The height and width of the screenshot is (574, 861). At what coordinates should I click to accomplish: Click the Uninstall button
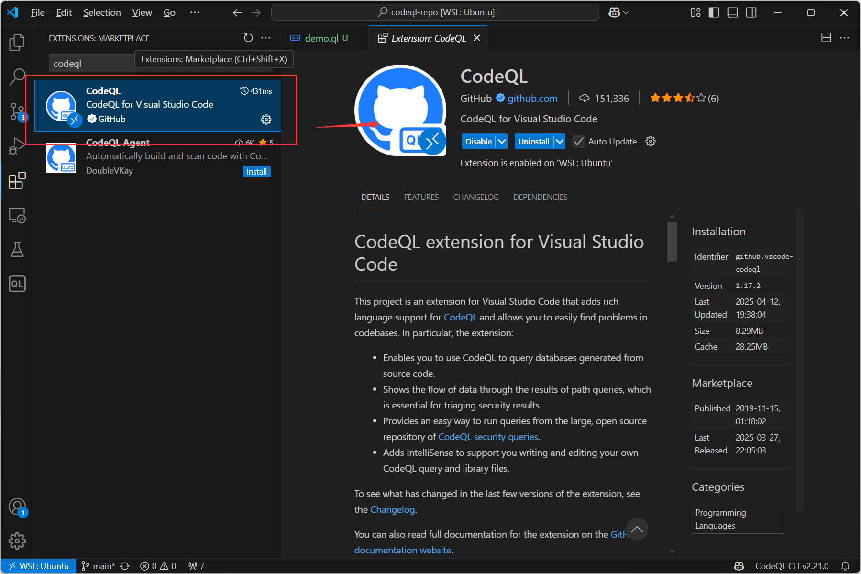534,141
